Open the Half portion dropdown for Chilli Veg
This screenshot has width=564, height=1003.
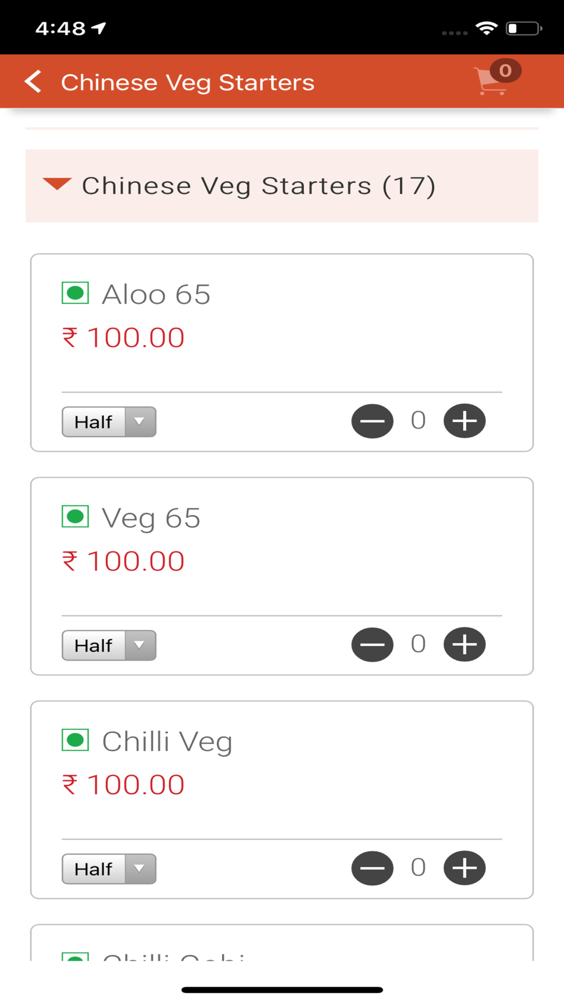pyautogui.click(x=109, y=869)
